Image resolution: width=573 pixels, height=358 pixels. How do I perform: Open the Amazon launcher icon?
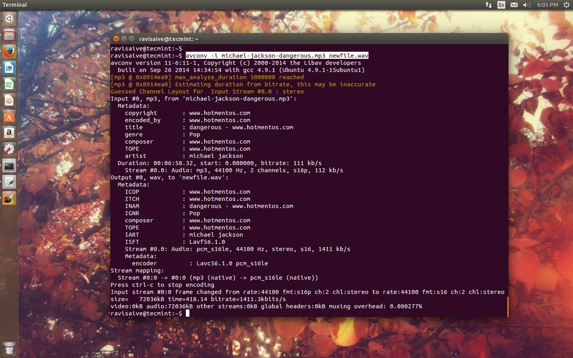click(9, 133)
